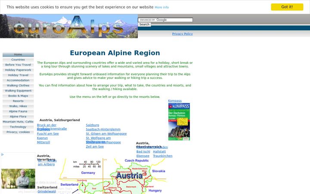This screenshot has height=194, width=310.
Task: Open Grindelwald resort link
Action: click(46, 191)
